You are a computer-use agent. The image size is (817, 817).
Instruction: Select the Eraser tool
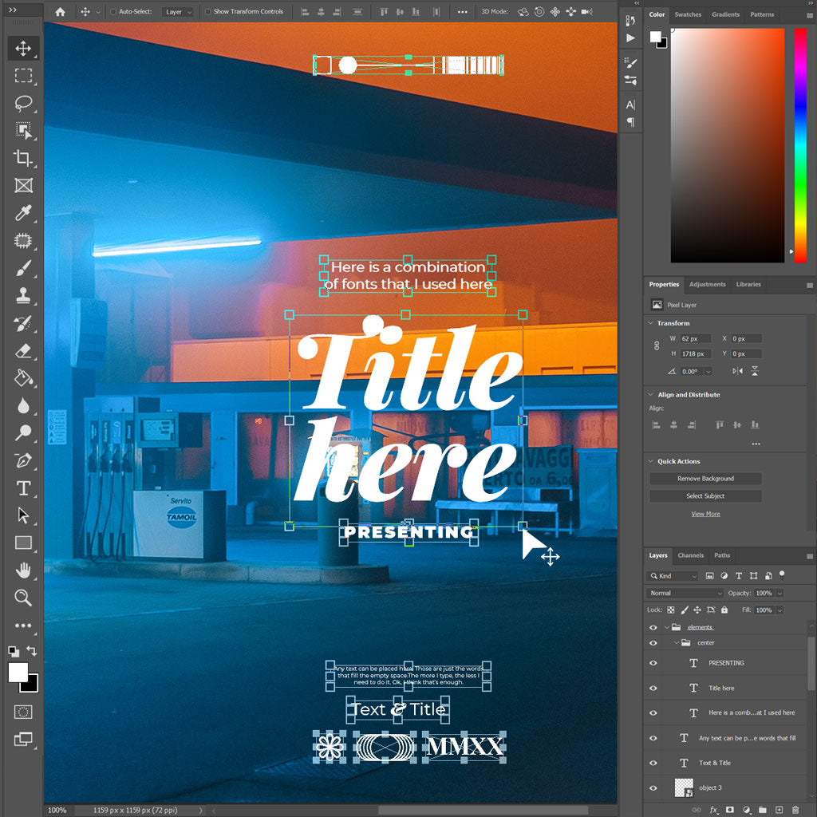(x=23, y=350)
